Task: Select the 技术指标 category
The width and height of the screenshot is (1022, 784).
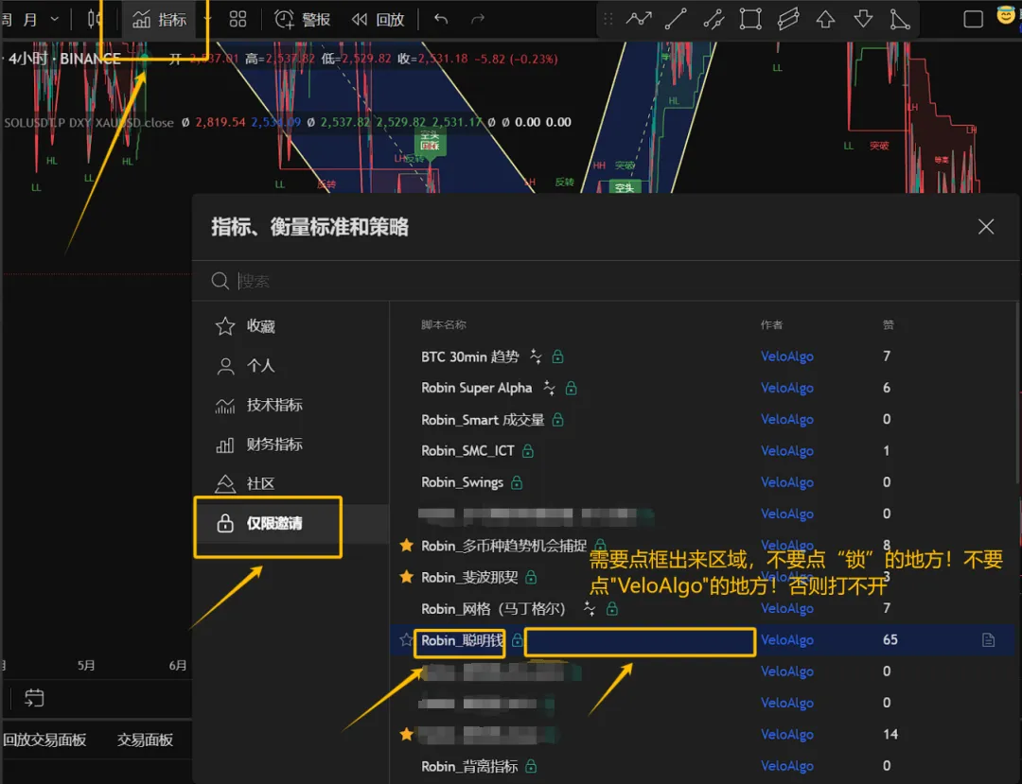Action: pyautogui.click(x=274, y=405)
